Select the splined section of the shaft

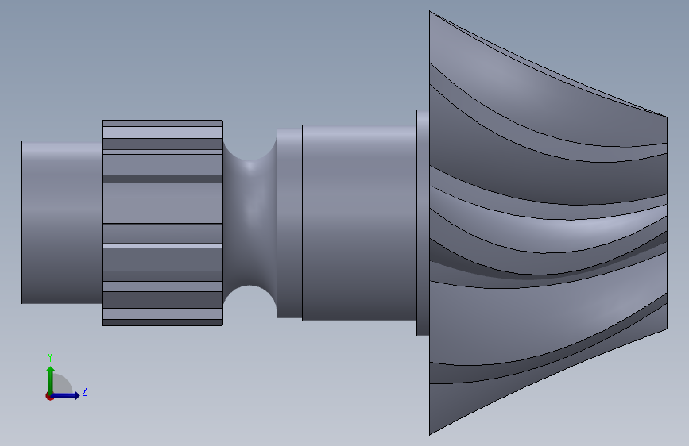pos(161,223)
